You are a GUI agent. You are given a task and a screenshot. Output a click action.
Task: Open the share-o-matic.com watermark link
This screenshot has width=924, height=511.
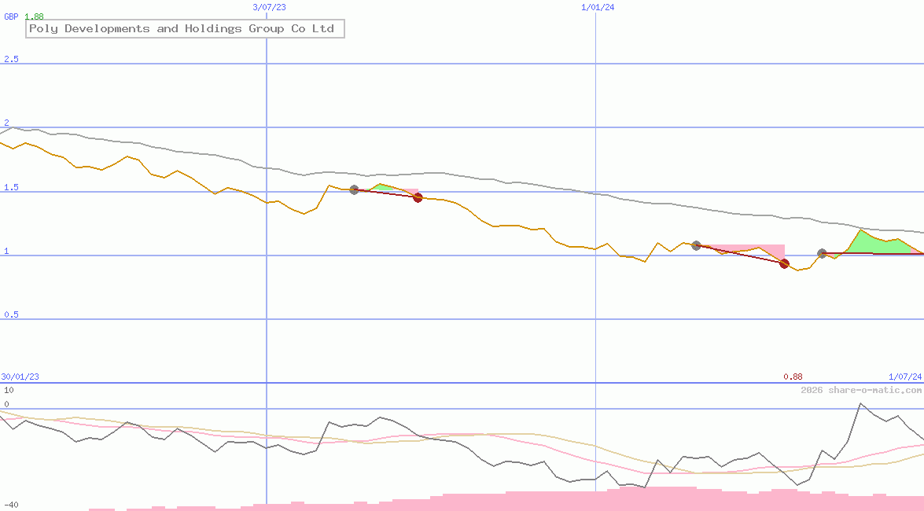click(x=861, y=390)
